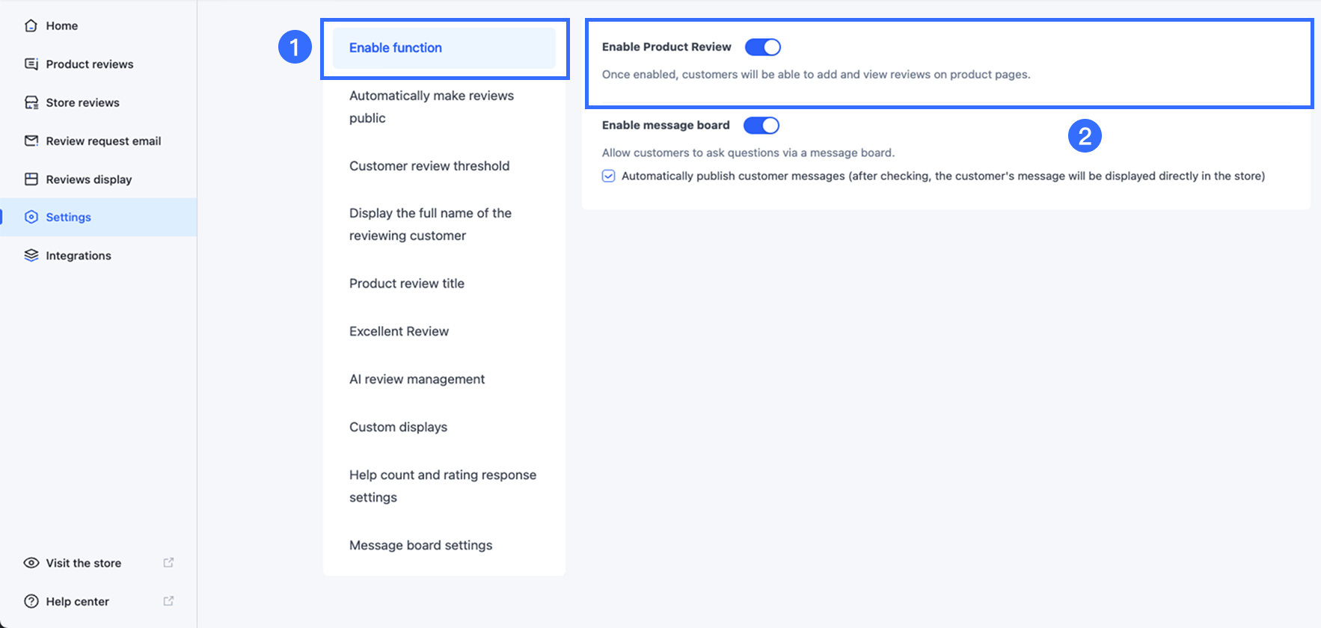Click the Product reviews sidebar icon
1321x628 pixels.
pyautogui.click(x=31, y=64)
